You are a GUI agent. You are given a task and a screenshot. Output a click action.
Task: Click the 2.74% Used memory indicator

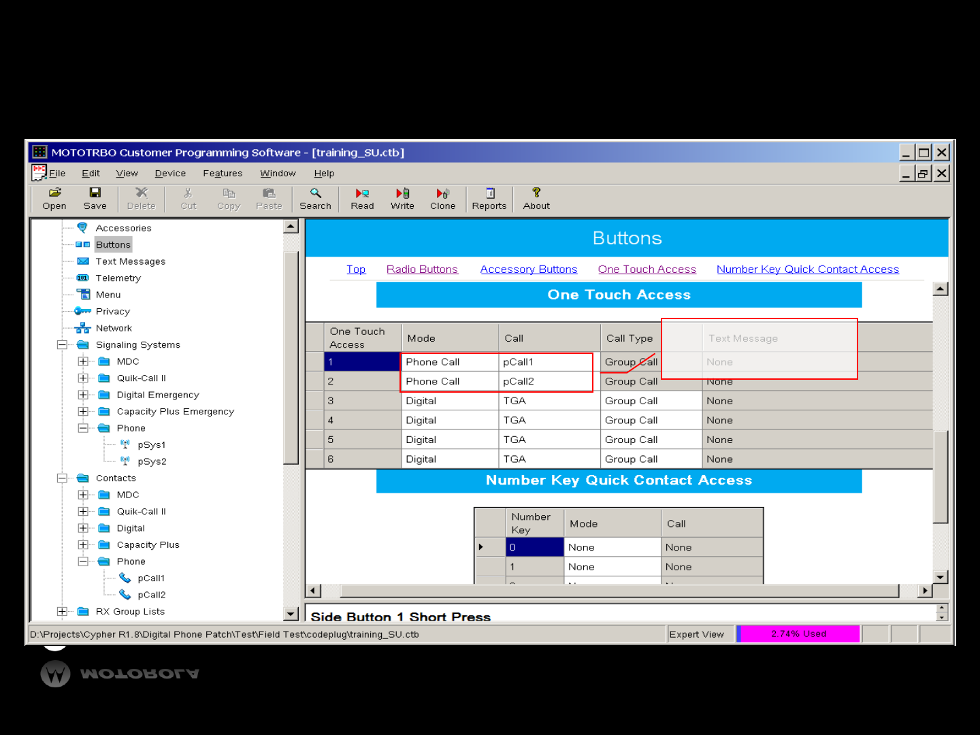[x=798, y=634]
